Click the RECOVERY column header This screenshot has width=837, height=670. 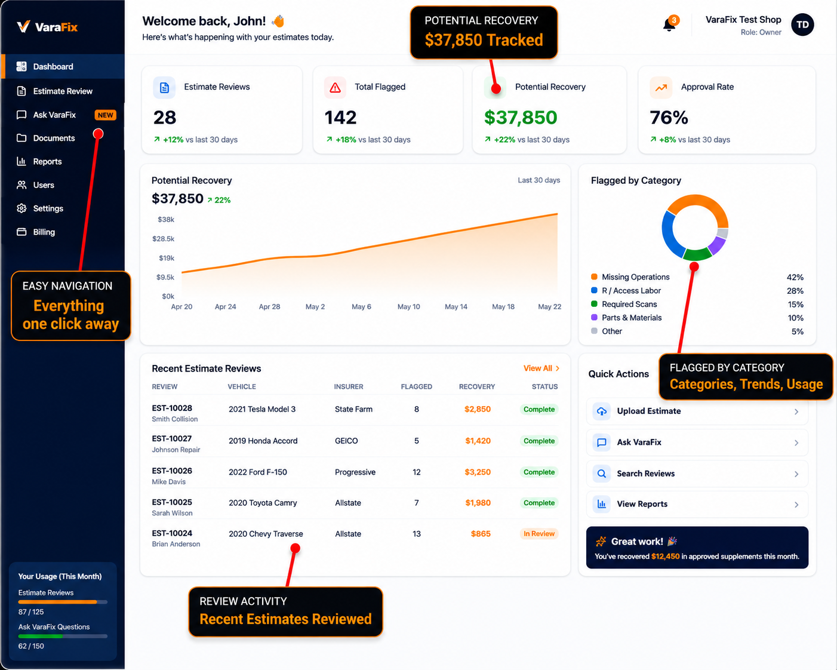pos(476,386)
